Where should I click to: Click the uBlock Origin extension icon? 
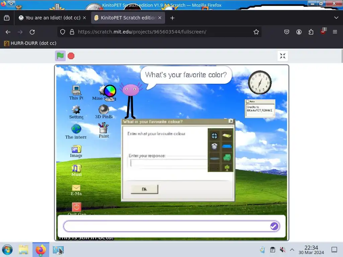pos(323,31)
